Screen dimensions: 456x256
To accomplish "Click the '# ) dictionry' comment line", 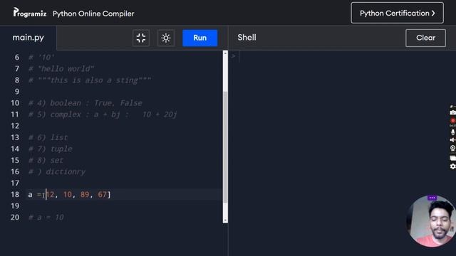I will [x=57, y=172].
